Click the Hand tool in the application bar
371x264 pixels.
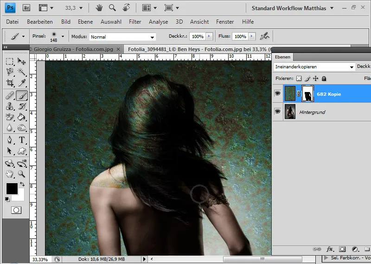coord(99,8)
